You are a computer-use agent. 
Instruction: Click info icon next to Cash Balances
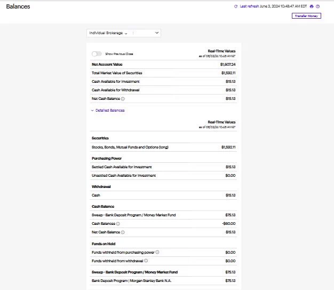coord(118,224)
